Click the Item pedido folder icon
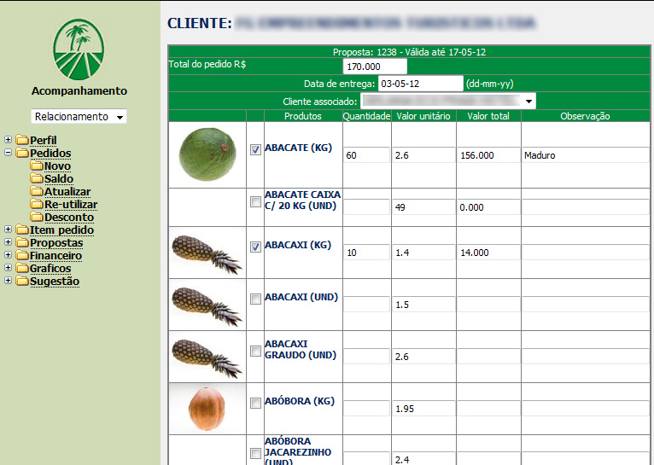The width and height of the screenshot is (654, 465). pos(22,230)
